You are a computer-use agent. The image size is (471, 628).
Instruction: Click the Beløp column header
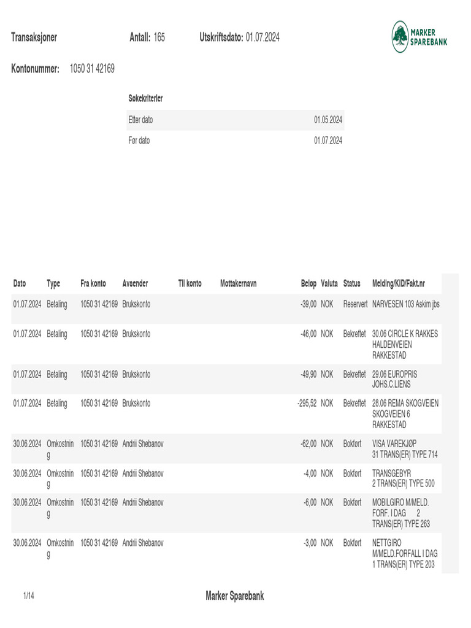pyautogui.click(x=308, y=284)
